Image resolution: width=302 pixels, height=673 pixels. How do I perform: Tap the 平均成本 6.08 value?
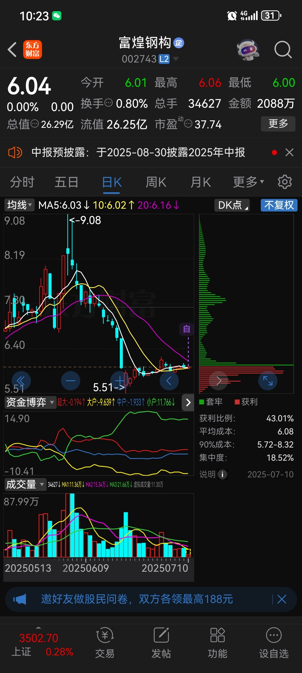[x=286, y=431]
